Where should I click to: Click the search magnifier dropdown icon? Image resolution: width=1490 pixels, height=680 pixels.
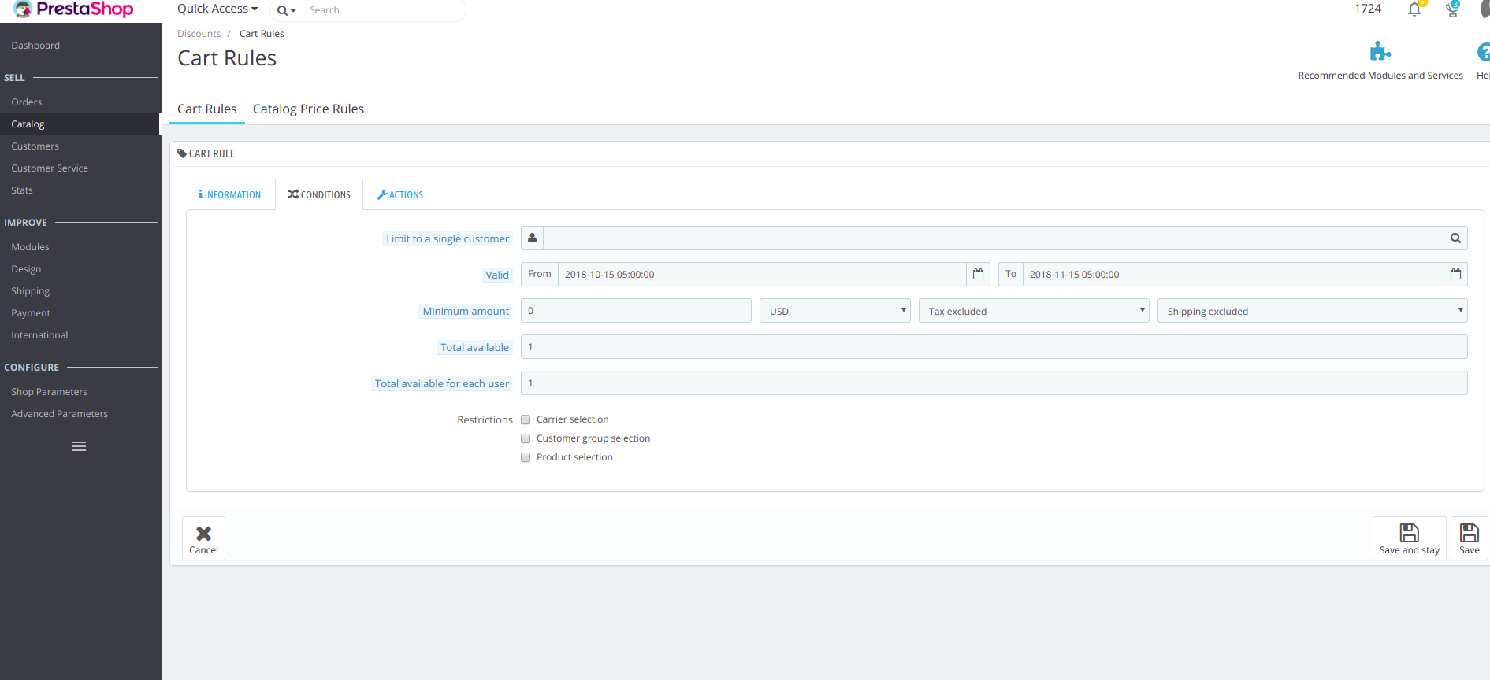[x=286, y=10]
